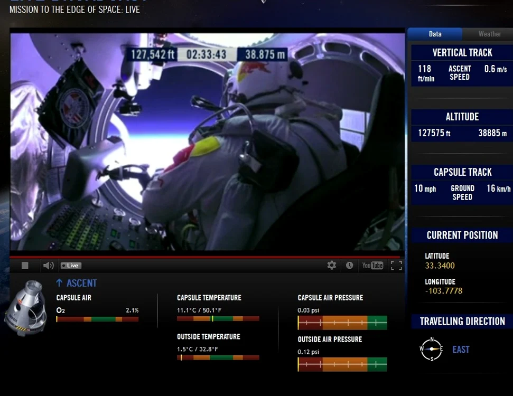This screenshot has height=396, width=513.
Task: Open the video settings gear
Action: [x=332, y=265]
